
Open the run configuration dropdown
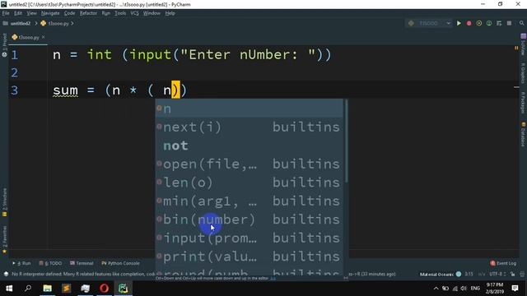pos(430,23)
